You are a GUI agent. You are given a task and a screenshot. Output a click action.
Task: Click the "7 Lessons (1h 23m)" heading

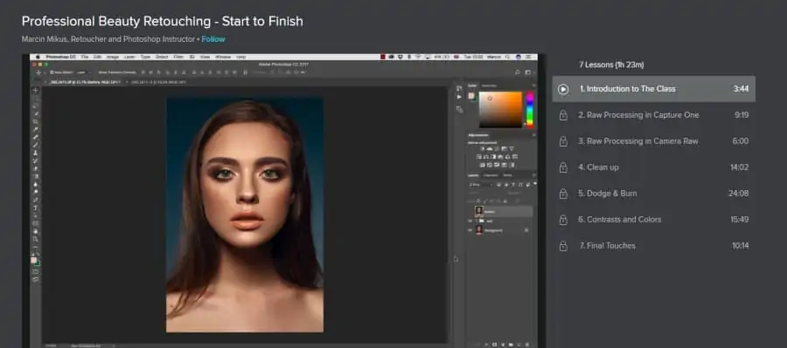pos(611,65)
